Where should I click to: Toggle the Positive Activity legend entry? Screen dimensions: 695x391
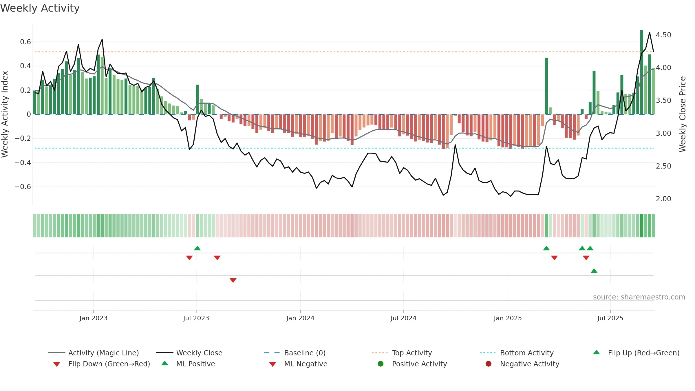(412, 364)
